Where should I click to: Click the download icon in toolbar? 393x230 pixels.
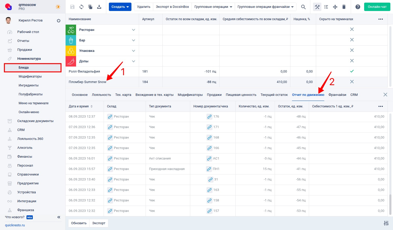pos(99,7)
